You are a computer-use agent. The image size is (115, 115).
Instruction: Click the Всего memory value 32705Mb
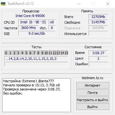98,17
